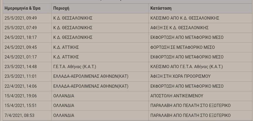
Task: Click the 22/4/2021, 14:06 date cell
Action: click(21, 86)
